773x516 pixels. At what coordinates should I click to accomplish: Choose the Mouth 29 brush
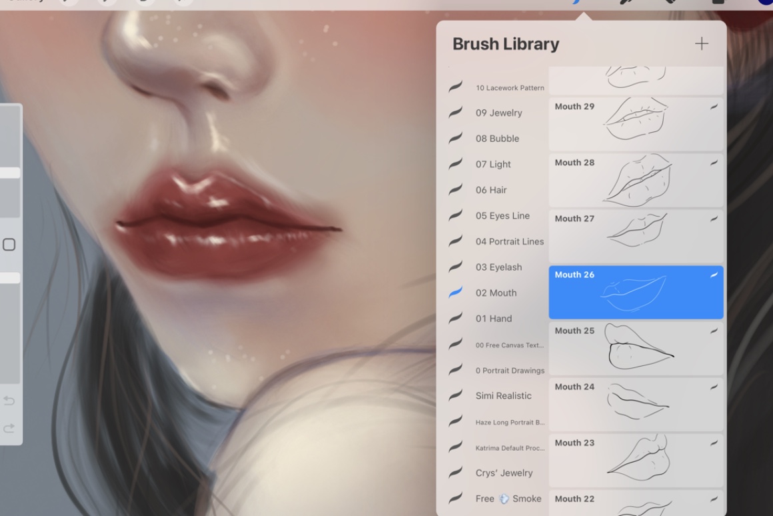pyautogui.click(x=636, y=124)
